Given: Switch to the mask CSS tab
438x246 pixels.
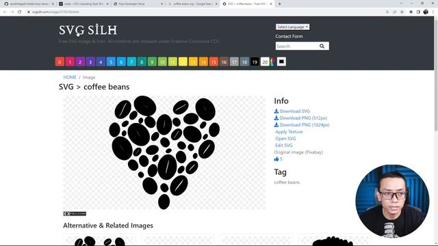Looking at the screenshot, I should (x=83, y=4).
